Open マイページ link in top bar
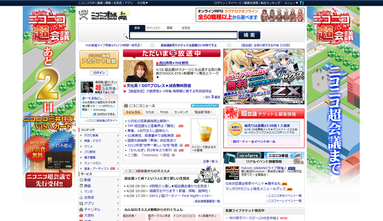The image size is (383, 221). 235,3
